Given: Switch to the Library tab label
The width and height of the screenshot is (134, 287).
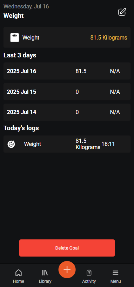Looking at the screenshot, I should pos(45,281).
